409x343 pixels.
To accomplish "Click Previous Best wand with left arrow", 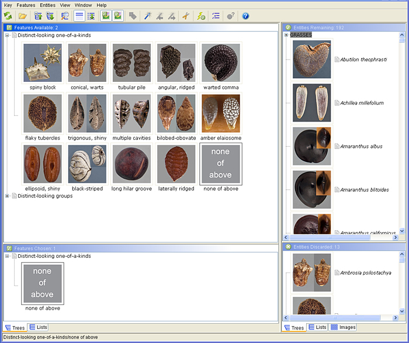I will click(x=160, y=16).
